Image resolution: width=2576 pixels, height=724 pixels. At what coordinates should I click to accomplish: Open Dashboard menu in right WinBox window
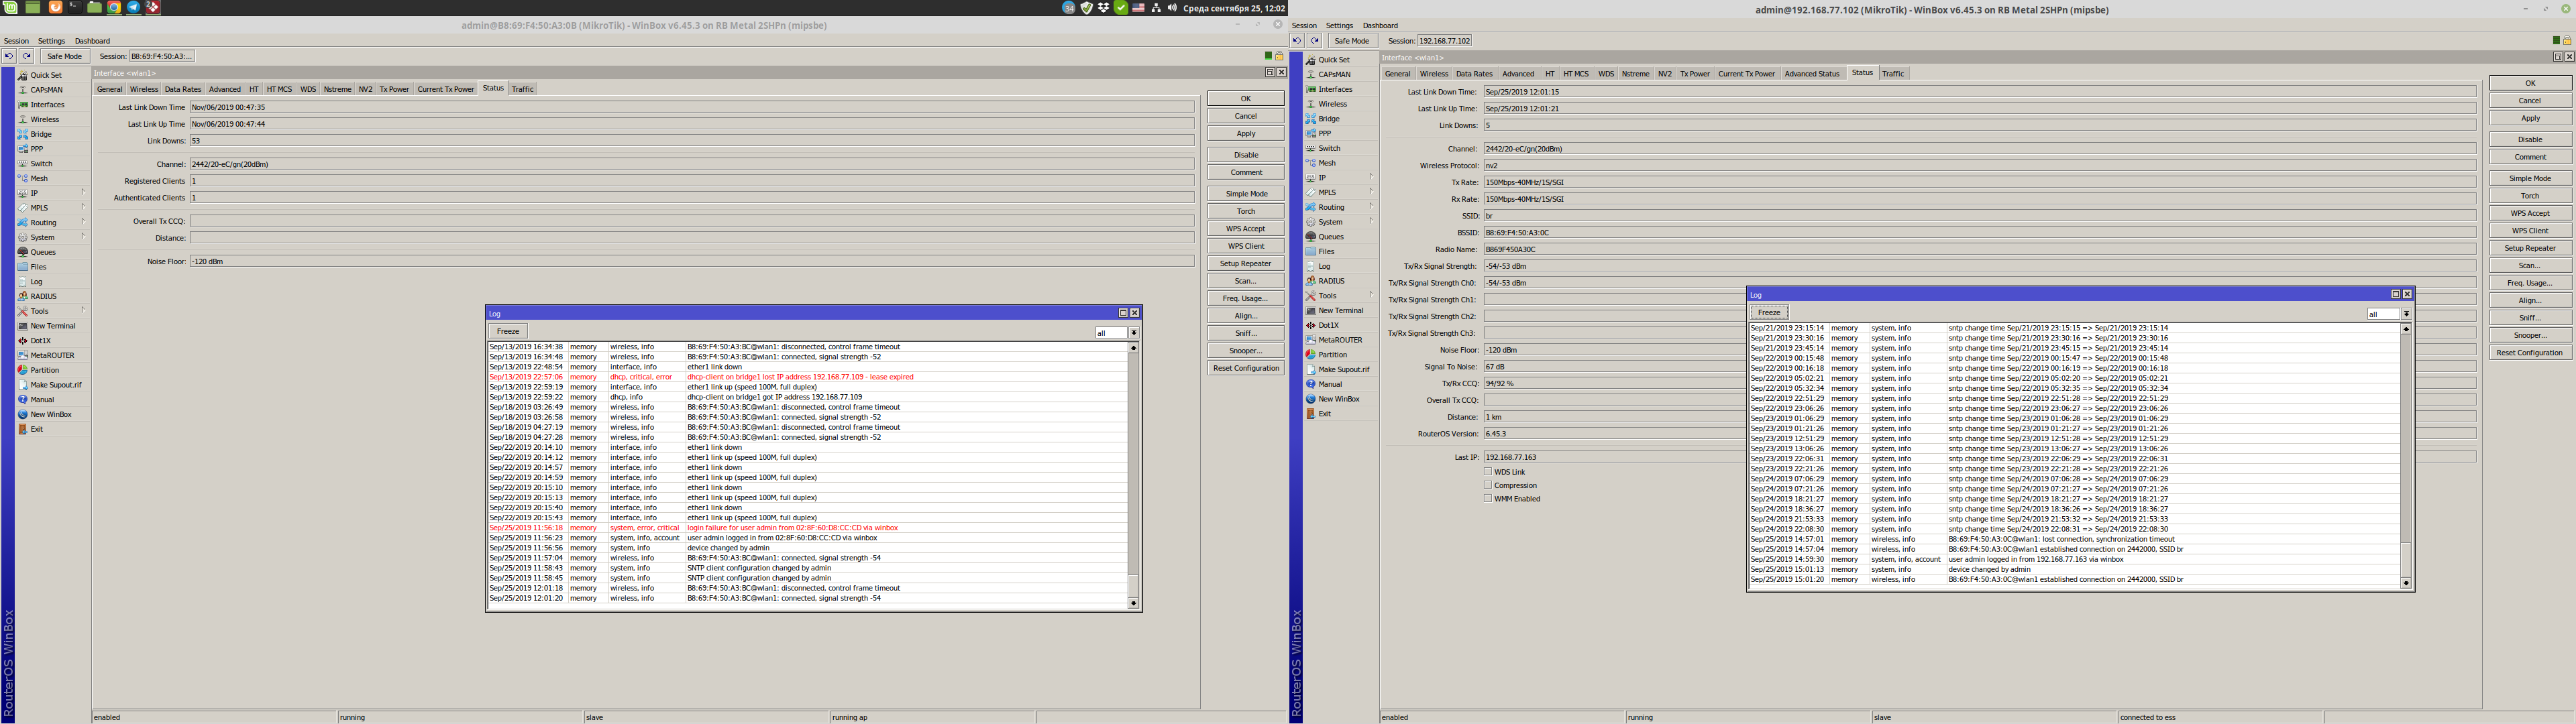coord(1380,26)
